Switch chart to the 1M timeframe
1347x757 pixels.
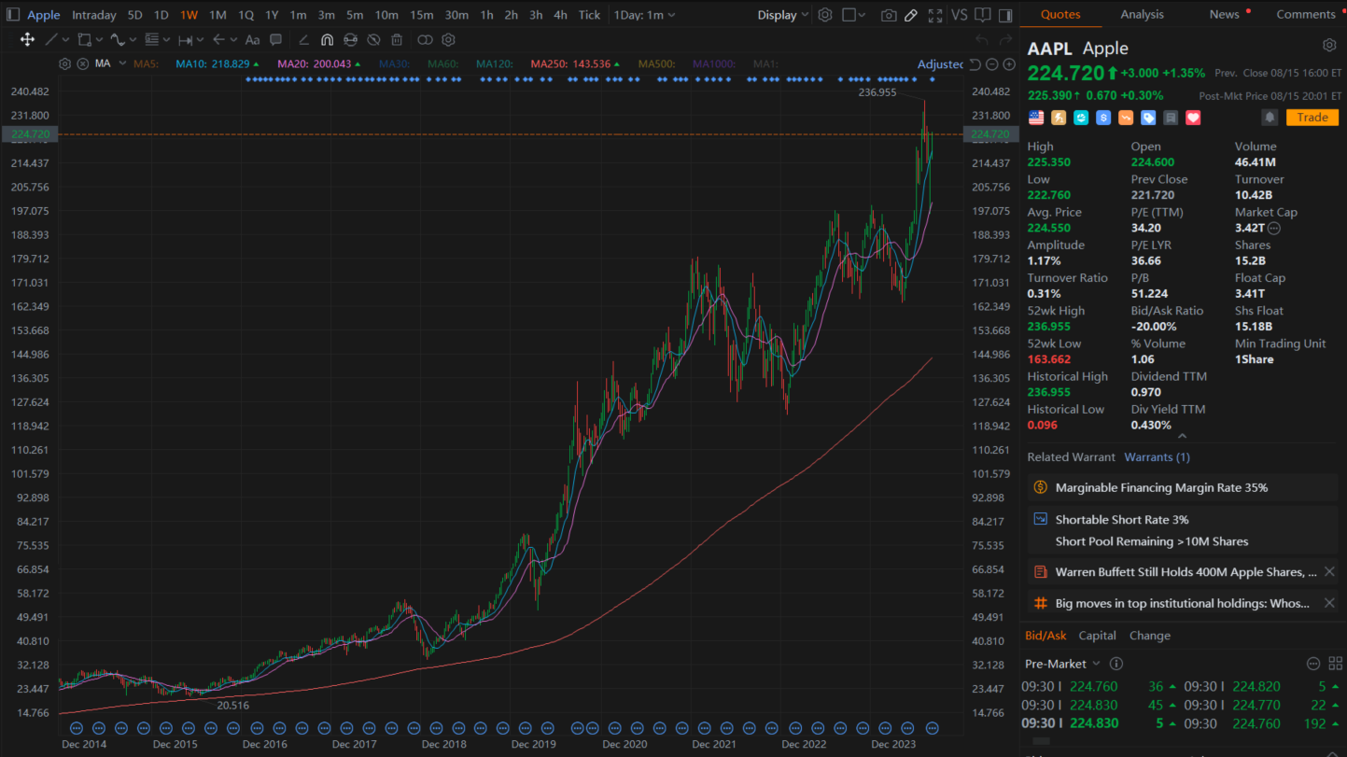coord(217,15)
